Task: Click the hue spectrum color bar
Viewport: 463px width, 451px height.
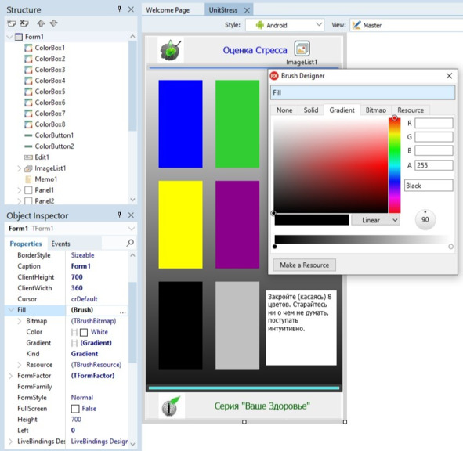Action: click(x=394, y=165)
